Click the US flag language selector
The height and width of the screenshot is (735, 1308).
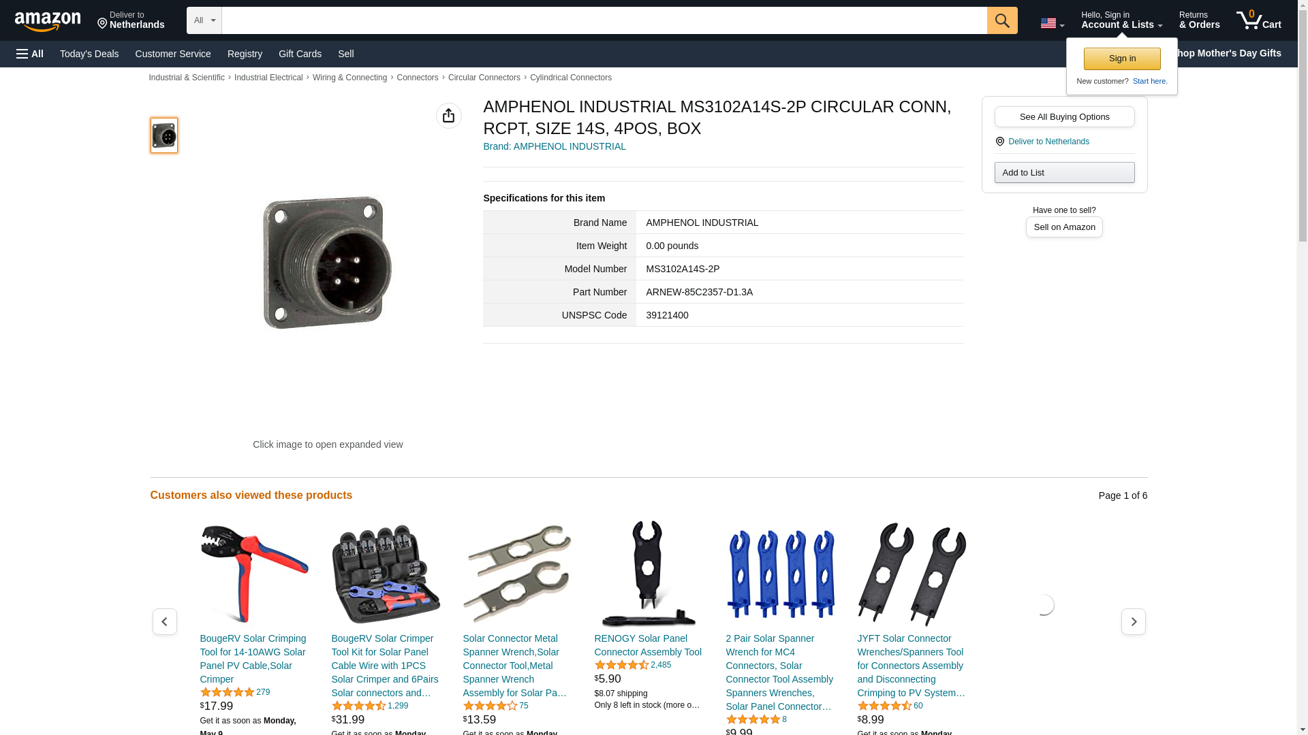tap(1052, 23)
